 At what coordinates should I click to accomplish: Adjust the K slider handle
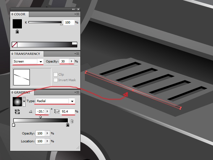pos(61,24)
